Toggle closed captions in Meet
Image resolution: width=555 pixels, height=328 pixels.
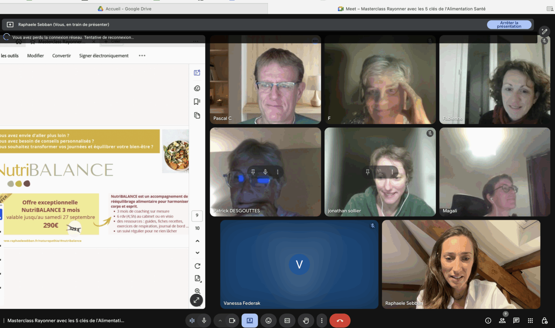[287, 320]
